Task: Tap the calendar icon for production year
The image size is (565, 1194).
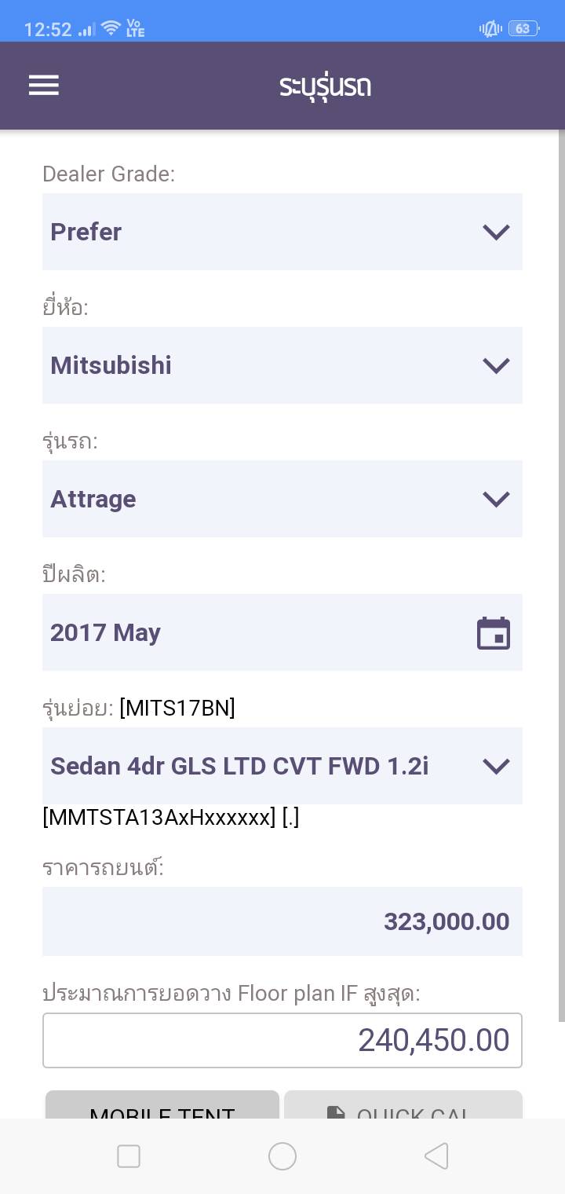Action: pos(494,633)
